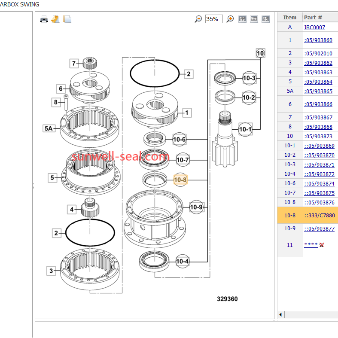Click callout 10-9 on the housing
The image size is (338, 338).
click(196, 207)
